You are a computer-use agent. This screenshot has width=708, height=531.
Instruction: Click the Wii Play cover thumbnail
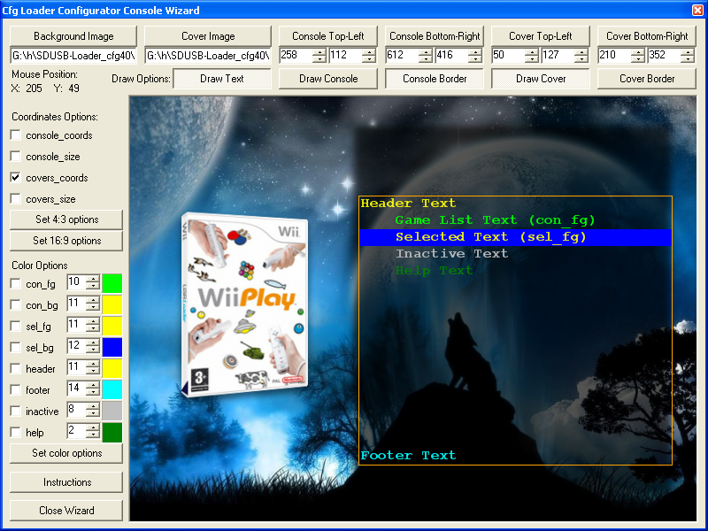click(x=242, y=305)
